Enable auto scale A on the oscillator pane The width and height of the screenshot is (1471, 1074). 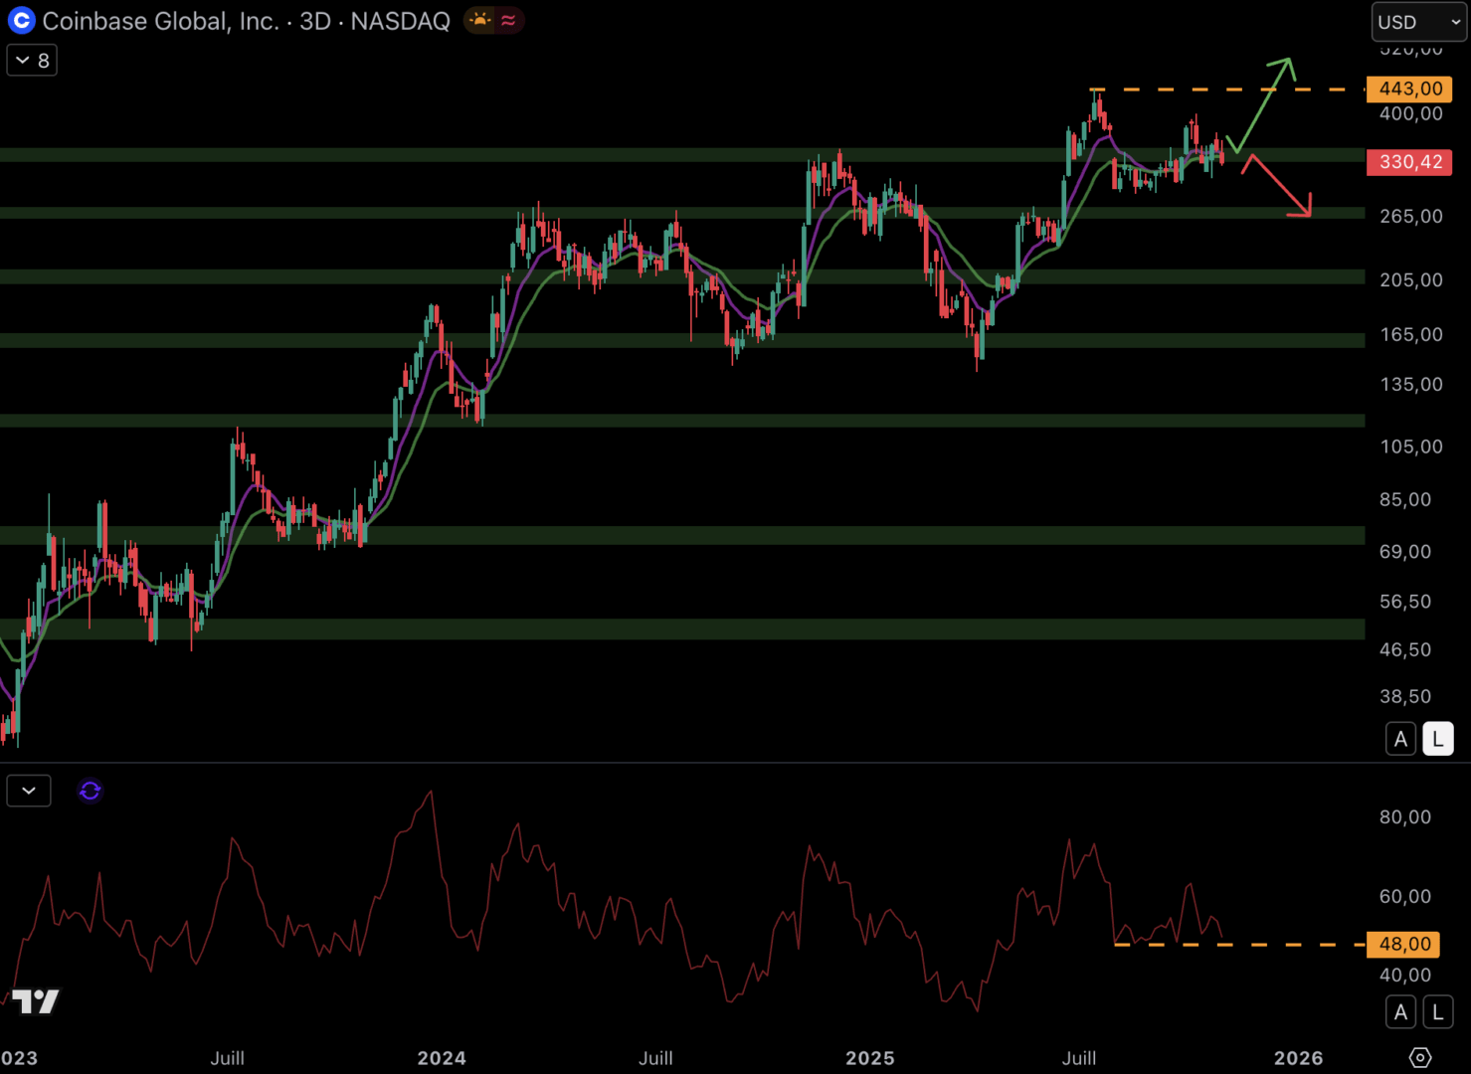tap(1400, 1012)
